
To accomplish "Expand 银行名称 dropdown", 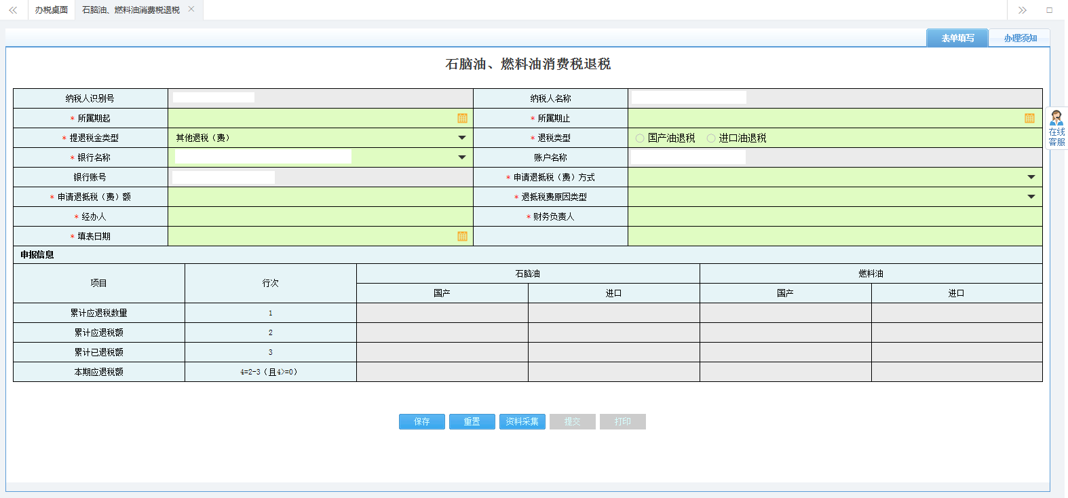I will (462, 157).
